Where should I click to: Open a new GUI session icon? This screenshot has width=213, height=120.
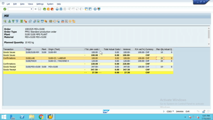[x=86, y=9]
